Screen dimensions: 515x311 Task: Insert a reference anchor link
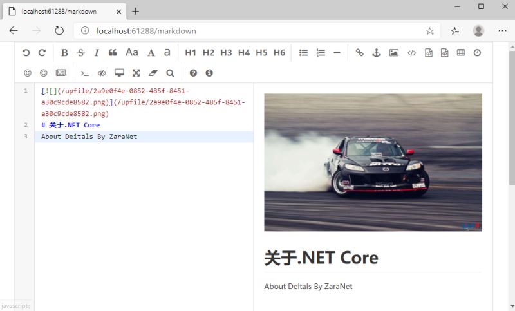(377, 53)
